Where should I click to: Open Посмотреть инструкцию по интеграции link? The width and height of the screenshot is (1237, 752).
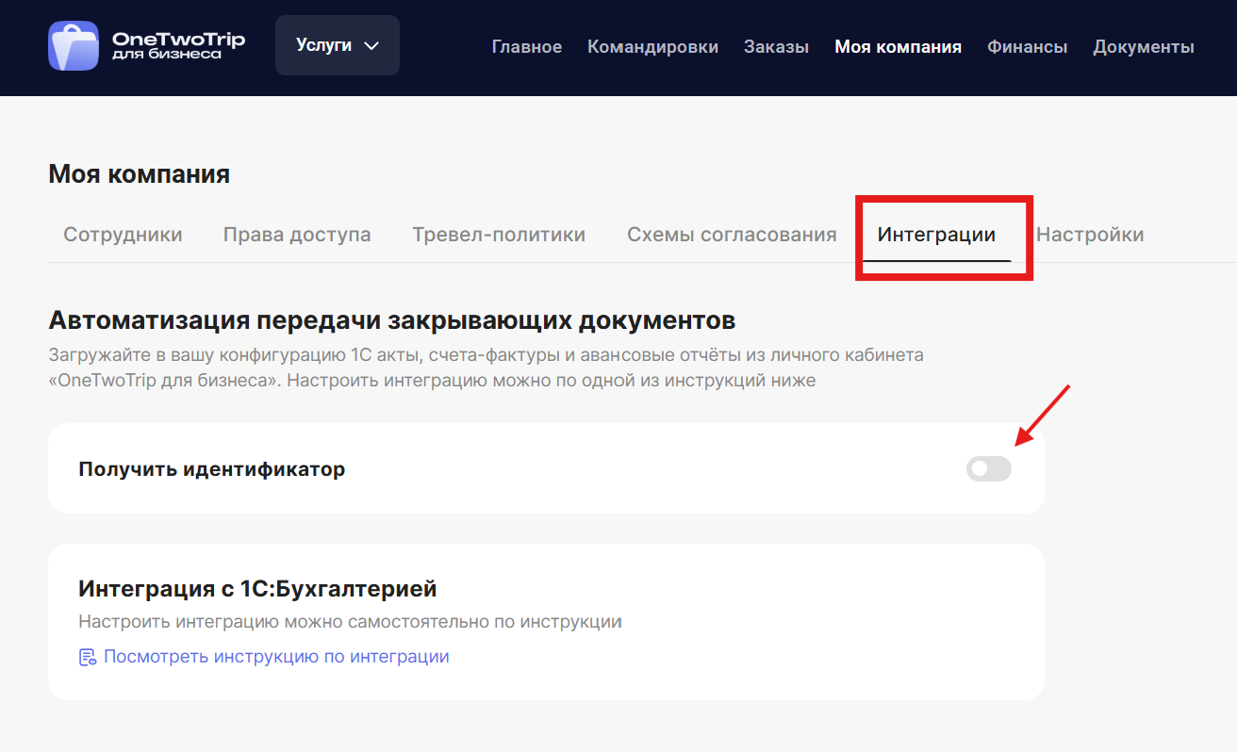click(x=276, y=657)
